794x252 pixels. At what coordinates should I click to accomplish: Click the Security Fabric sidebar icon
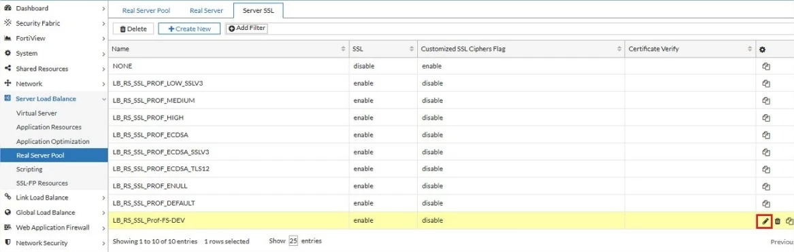tap(7, 23)
